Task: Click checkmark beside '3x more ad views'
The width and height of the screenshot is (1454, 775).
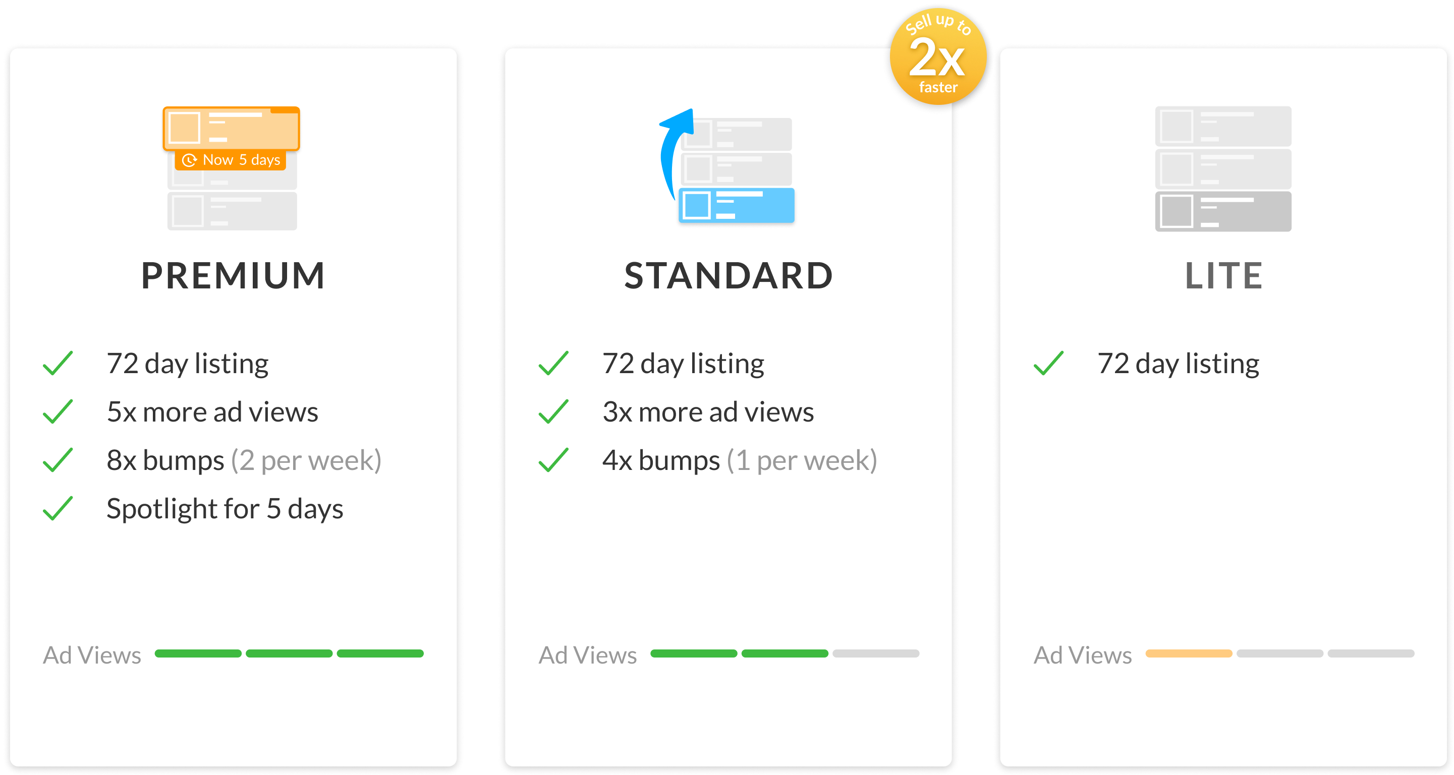Action: pos(553,411)
